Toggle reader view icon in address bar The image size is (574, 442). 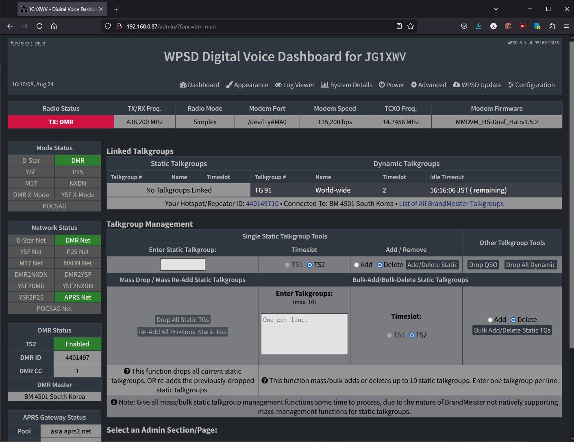pyautogui.click(x=399, y=26)
